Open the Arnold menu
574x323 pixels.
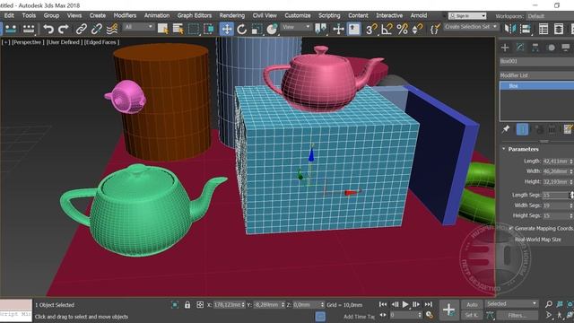pyautogui.click(x=419, y=15)
